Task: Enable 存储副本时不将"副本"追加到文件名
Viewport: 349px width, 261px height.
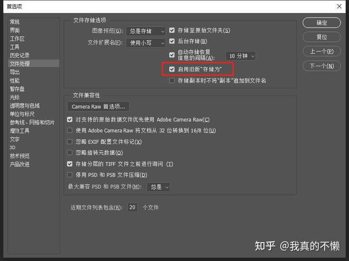Action: tap(172, 80)
